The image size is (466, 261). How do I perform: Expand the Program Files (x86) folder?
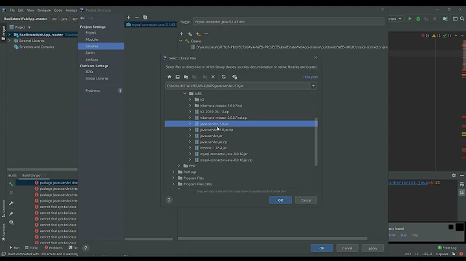click(x=173, y=184)
